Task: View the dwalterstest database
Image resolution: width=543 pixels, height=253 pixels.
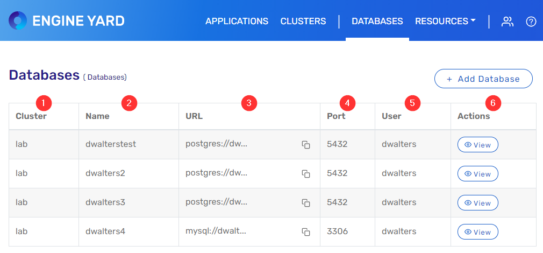Action: (x=477, y=145)
